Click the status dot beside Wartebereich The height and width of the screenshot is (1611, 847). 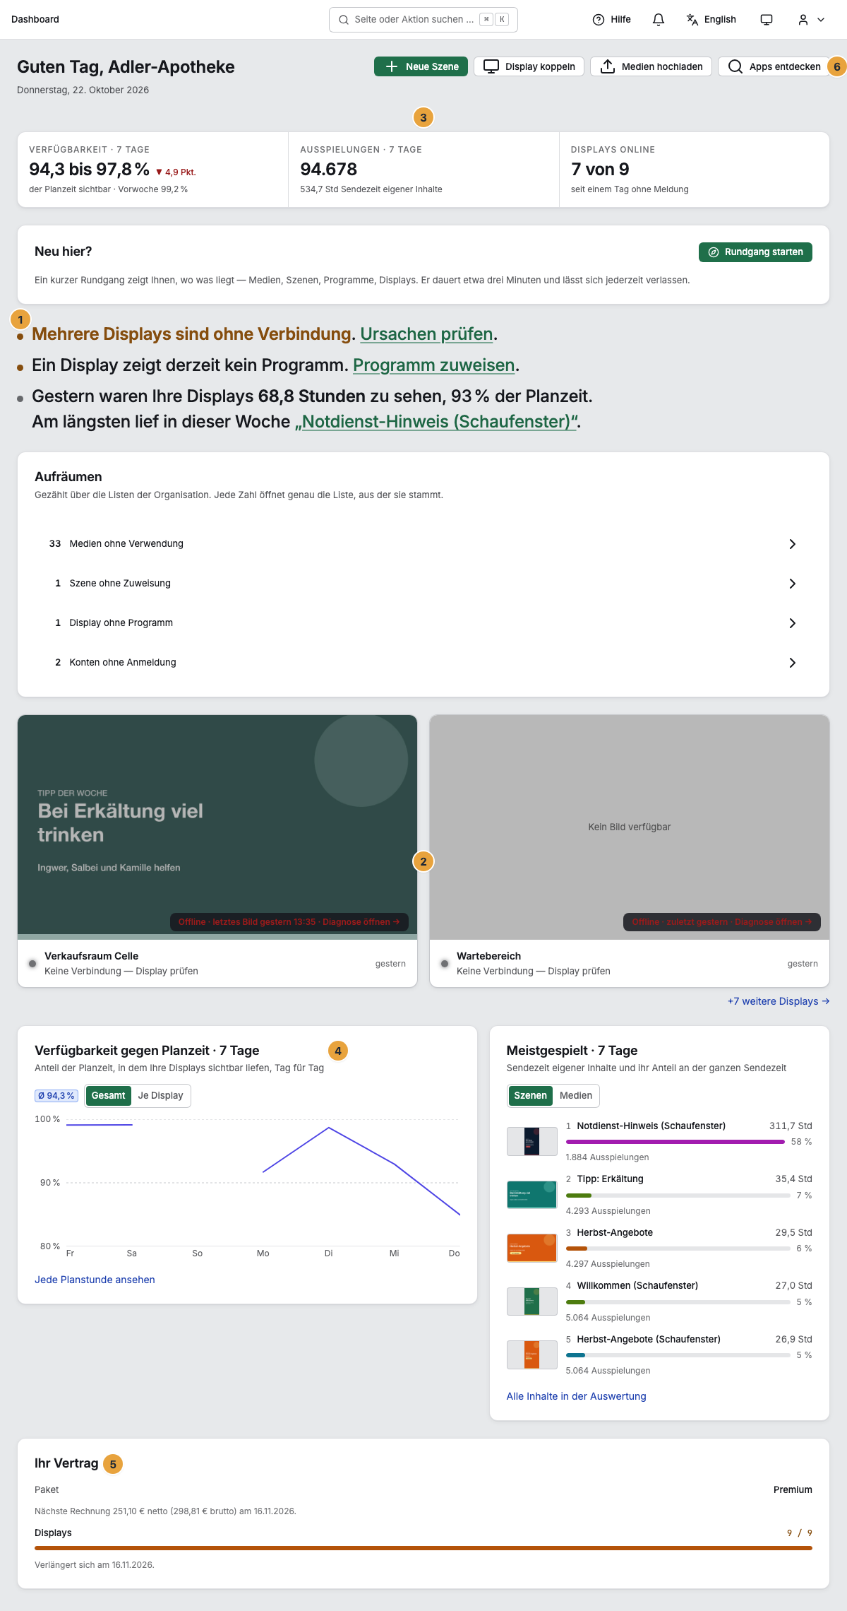pyautogui.click(x=445, y=964)
